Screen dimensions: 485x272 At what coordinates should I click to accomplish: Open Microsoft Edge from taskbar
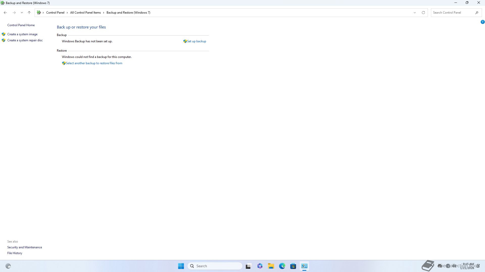coord(282,266)
